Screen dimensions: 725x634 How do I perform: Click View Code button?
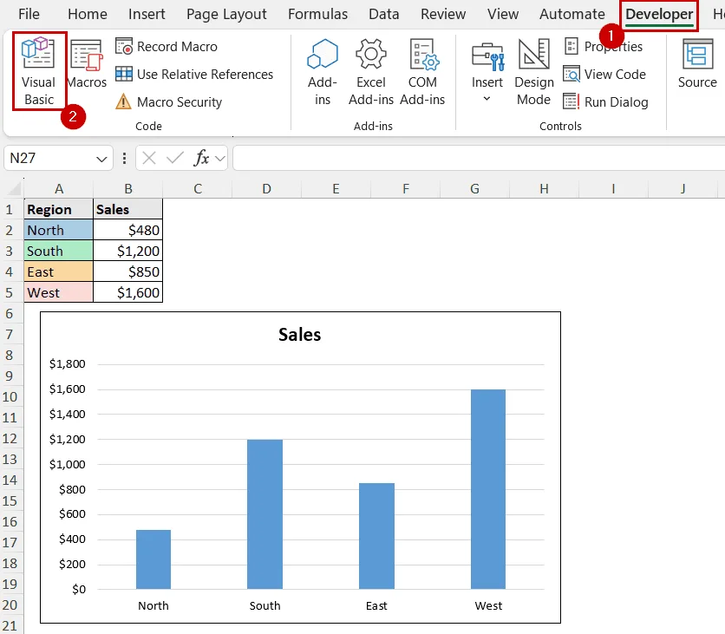pos(604,75)
